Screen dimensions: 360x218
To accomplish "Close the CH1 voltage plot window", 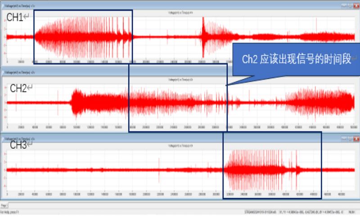I will coord(355,5).
